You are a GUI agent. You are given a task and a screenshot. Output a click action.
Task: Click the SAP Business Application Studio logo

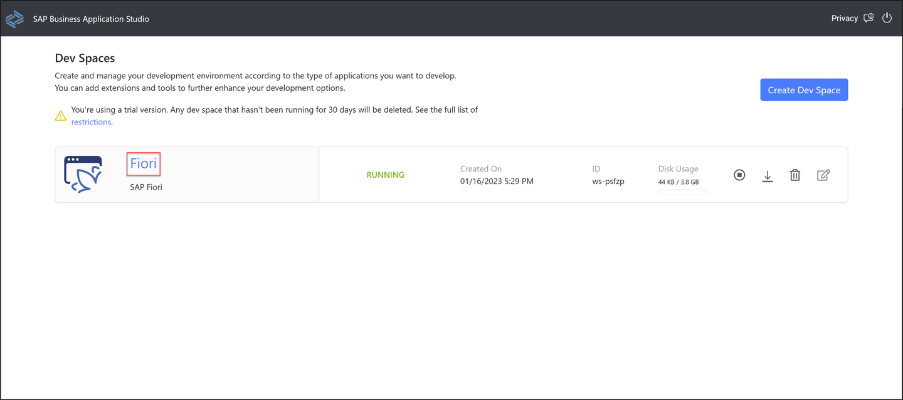click(x=14, y=19)
